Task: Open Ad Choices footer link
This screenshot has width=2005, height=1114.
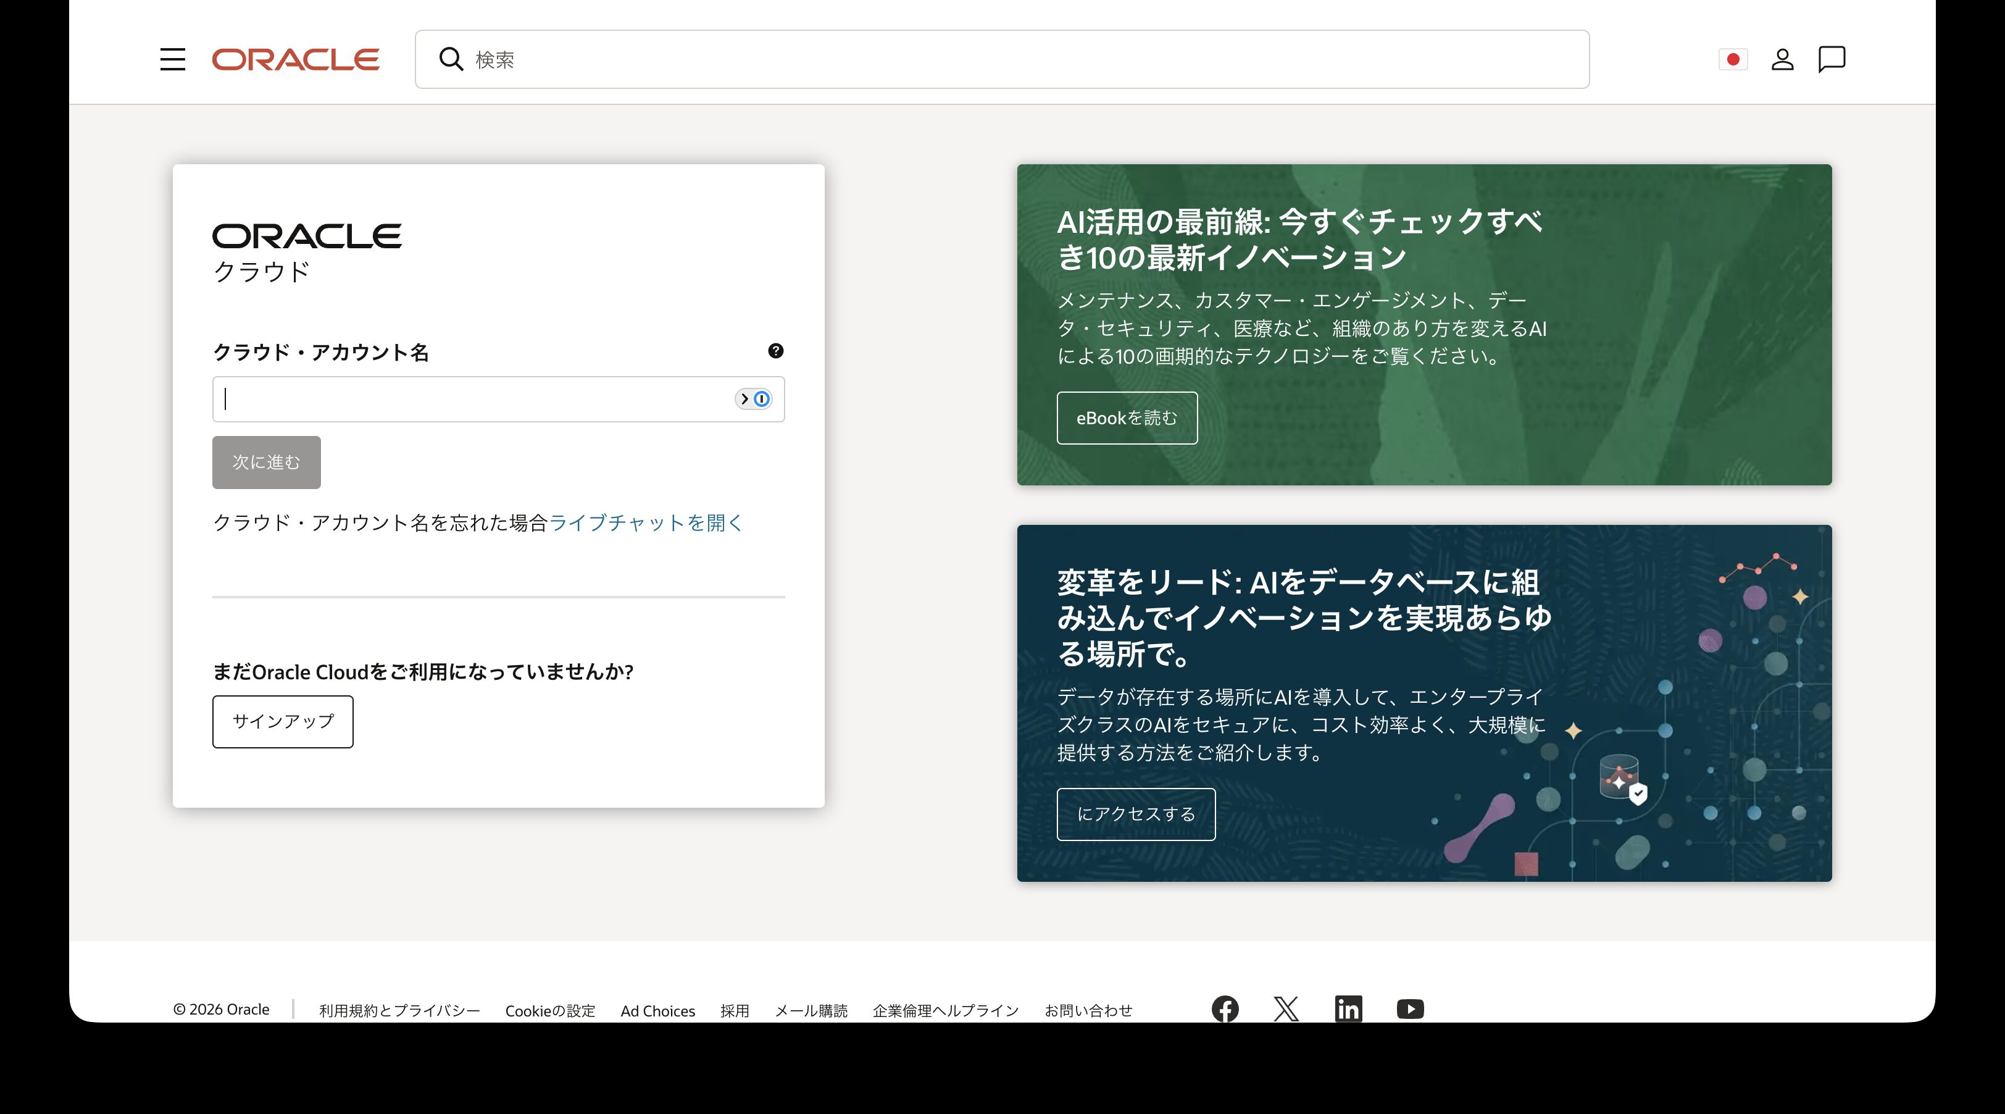Action: pos(657,1010)
